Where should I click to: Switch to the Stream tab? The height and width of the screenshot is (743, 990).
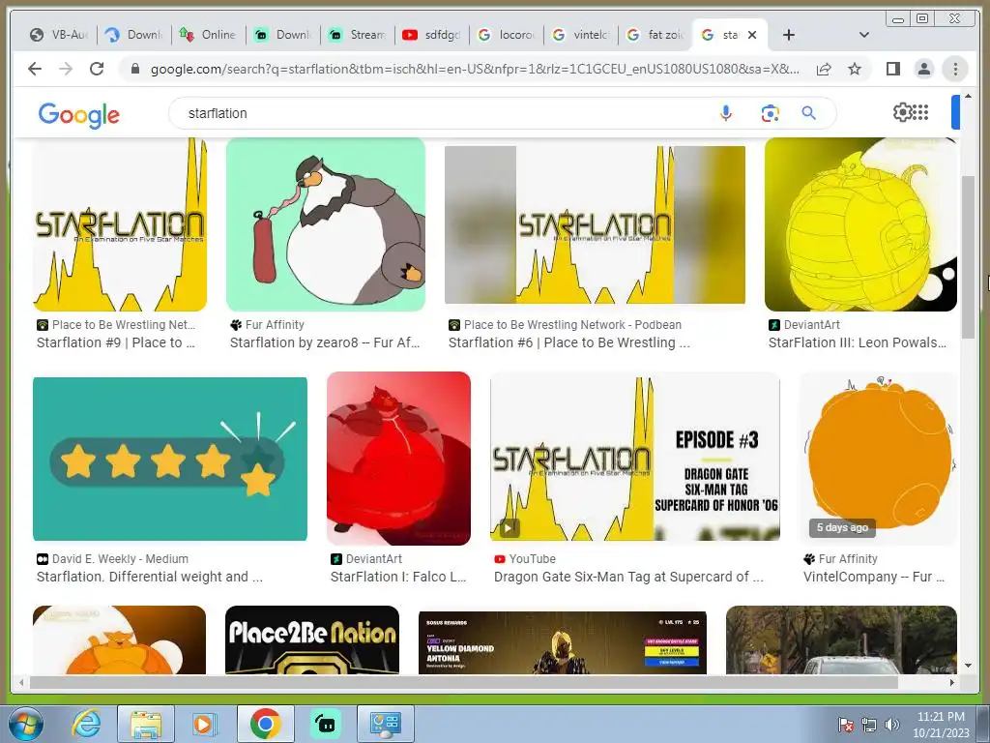(x=357, y=35)
